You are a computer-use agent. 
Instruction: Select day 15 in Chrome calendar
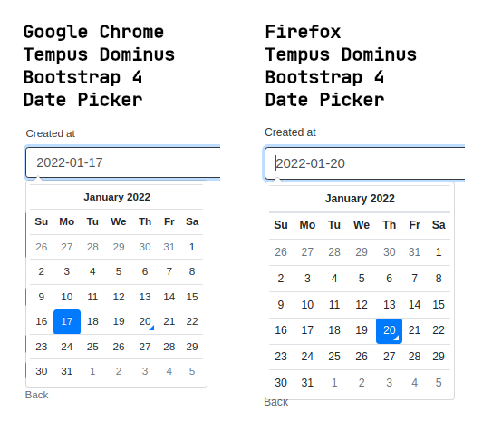tap(192, 297)
